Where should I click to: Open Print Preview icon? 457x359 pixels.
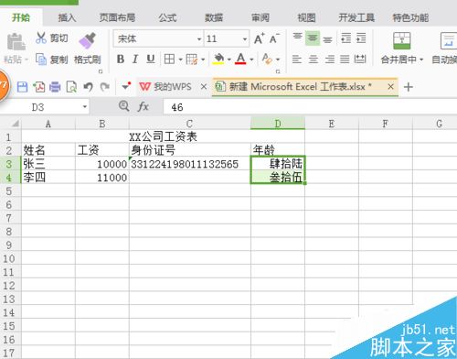click(71, 87)
